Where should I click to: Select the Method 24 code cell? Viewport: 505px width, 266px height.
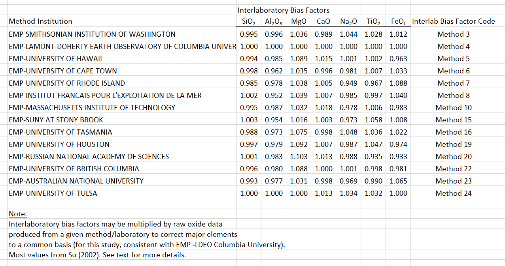click(453, 193)
